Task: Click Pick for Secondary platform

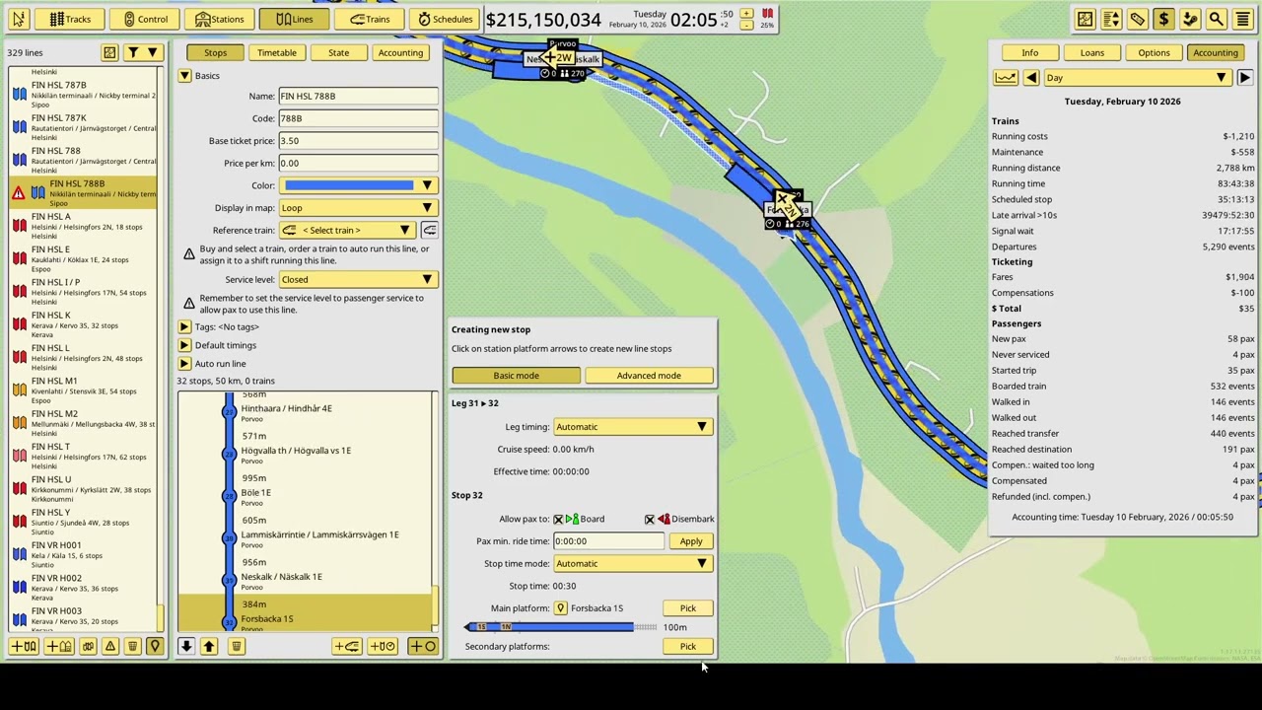Action: click(x=687, y=647)
